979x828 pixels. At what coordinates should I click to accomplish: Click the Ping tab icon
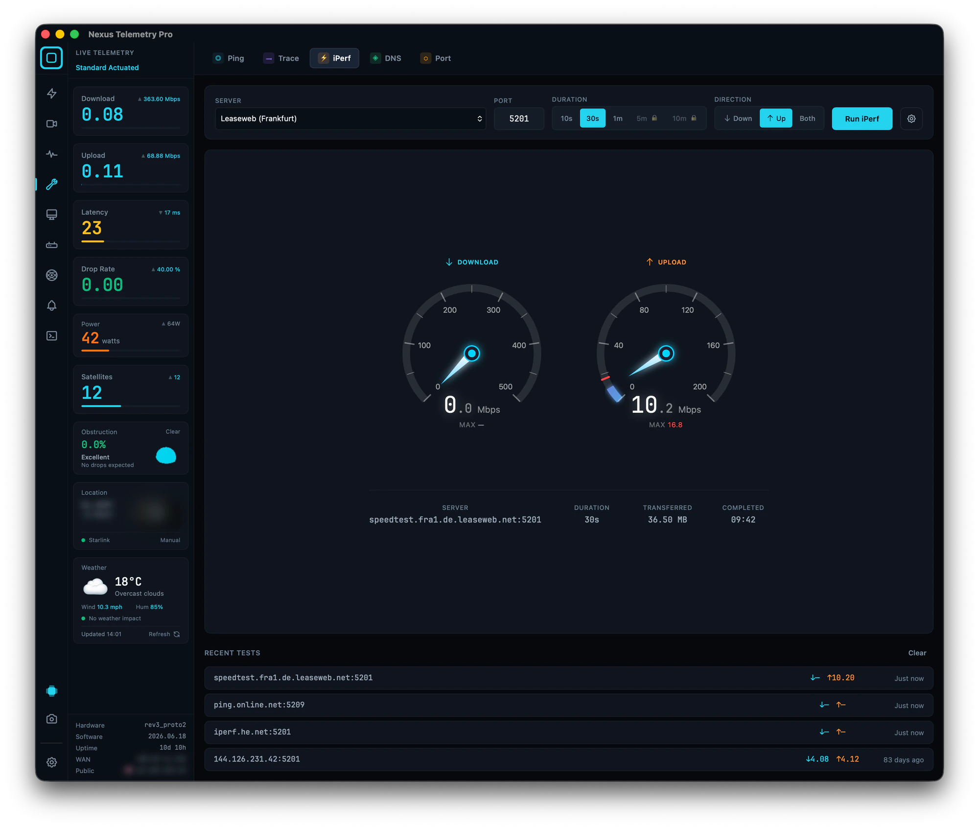tap(218, 58)
